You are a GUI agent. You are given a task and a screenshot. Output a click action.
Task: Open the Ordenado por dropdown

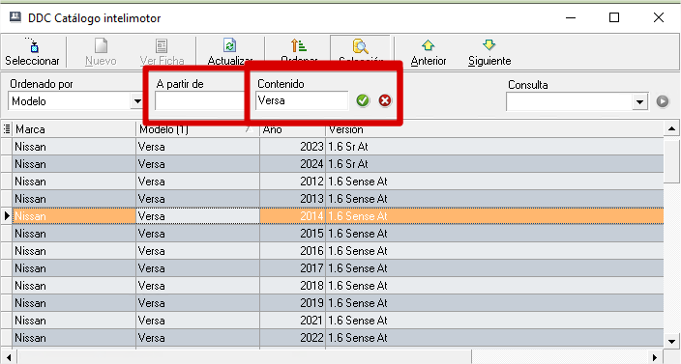[137, 101]
